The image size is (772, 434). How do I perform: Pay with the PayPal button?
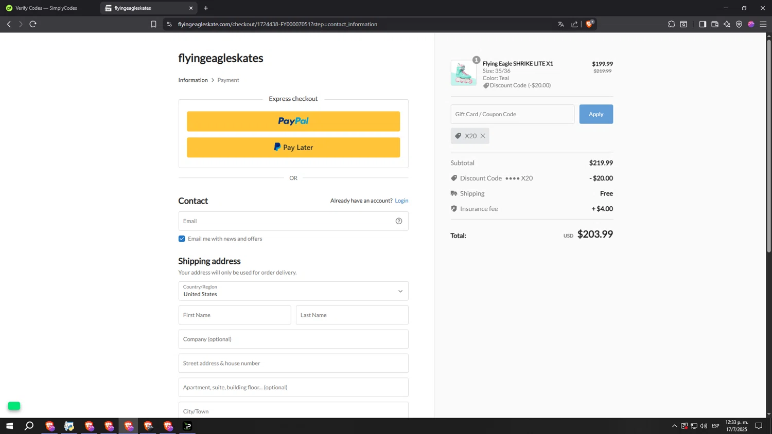[293, 121]
